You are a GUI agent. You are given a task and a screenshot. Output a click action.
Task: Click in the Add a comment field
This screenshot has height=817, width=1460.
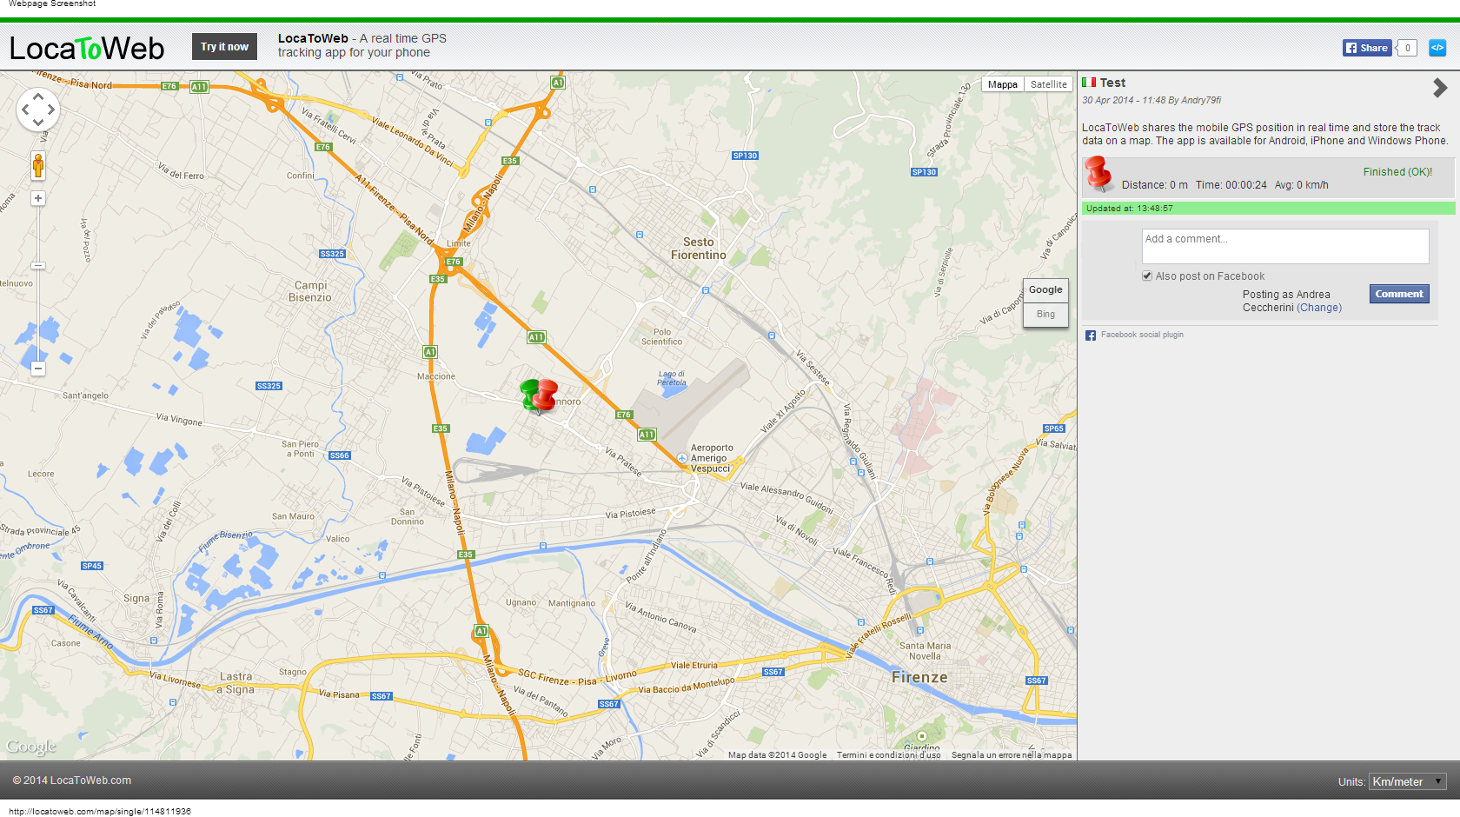click(x=1285, y=246)
